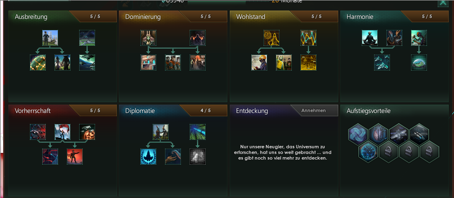Click the glowing blue circle ascension perk

[x=368, y=152]
